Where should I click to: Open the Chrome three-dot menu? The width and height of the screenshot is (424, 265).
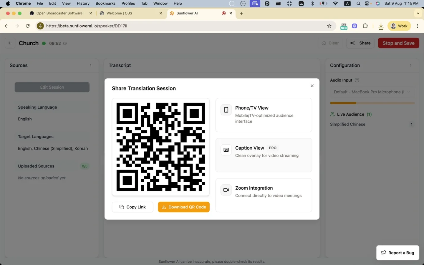point(418,26)
